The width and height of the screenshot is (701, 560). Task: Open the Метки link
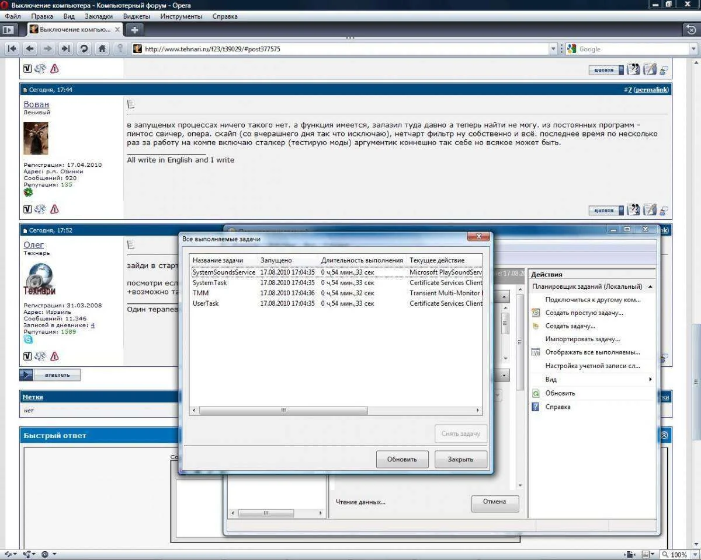(x=32, y=397)
